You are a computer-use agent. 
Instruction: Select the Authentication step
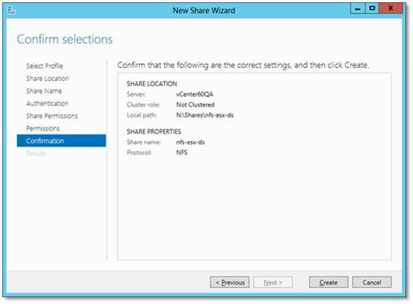click(x=47, y=103)
